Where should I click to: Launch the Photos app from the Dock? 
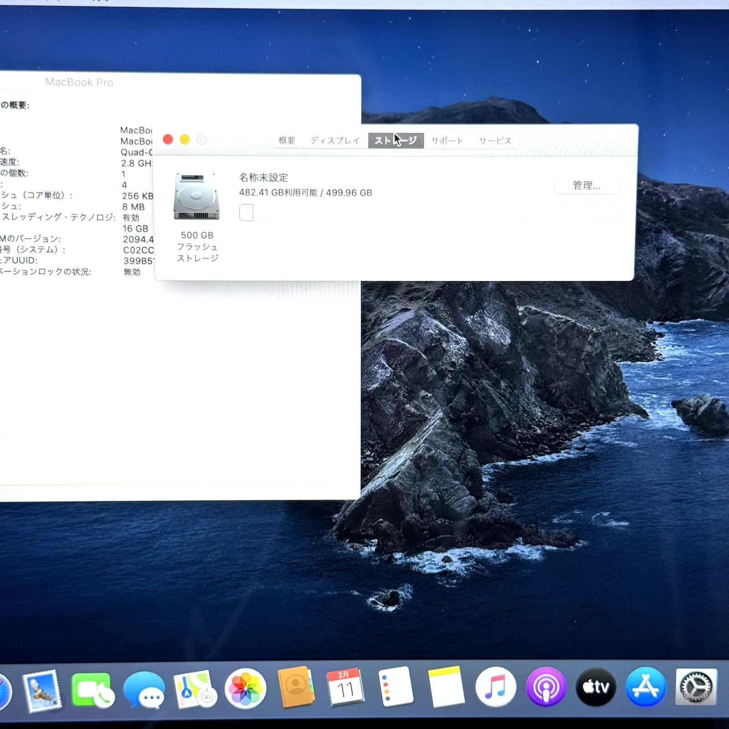point(246,688)
